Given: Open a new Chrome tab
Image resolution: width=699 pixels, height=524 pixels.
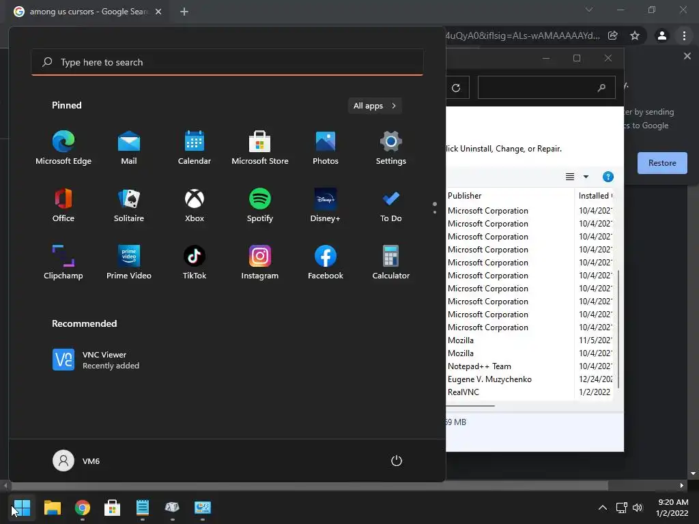Looking at the screenshot, I should point(184,12).
